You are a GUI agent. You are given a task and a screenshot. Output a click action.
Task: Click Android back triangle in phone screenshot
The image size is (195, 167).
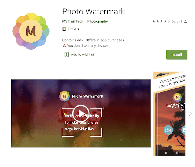[165, 153]
